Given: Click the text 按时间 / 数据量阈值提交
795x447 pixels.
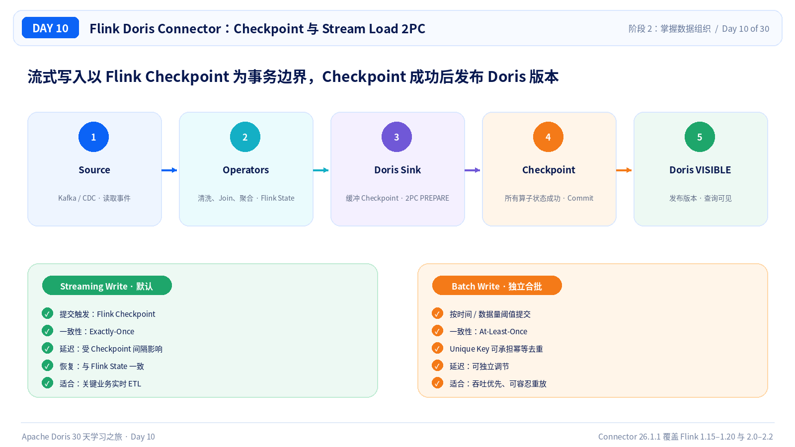Looking at the screenshot, I should click(x=490, y=314).
